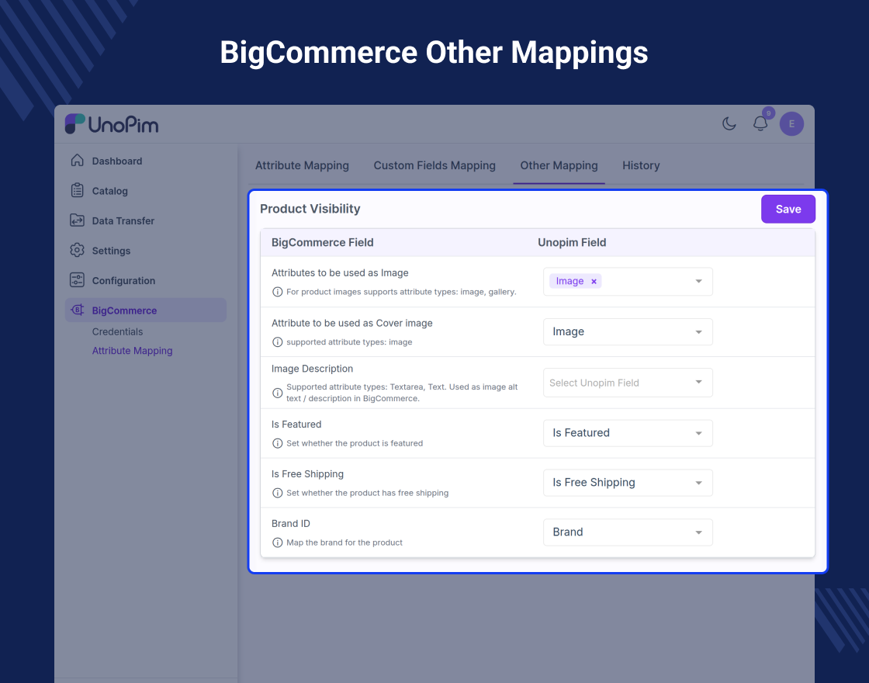Open the Brand ID mapping dropdown
This screenshot has width=869, height=683.
pos(627,532)
